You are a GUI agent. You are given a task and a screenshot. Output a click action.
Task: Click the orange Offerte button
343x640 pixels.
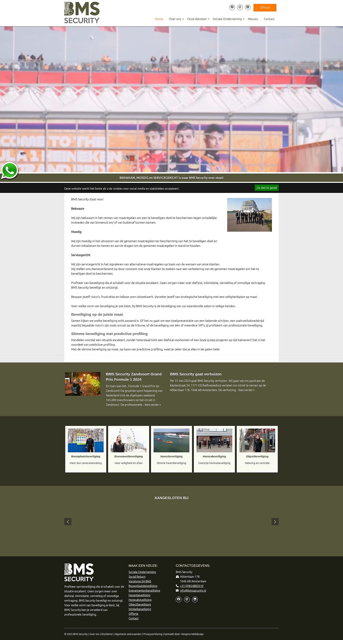tap(265, 8)
